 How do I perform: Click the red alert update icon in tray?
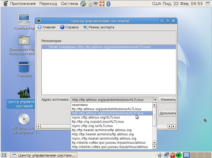[x=173, y=155]
